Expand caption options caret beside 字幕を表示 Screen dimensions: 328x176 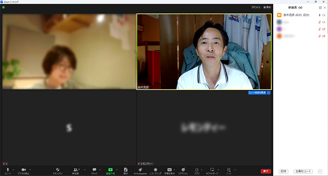coord(174,170)
